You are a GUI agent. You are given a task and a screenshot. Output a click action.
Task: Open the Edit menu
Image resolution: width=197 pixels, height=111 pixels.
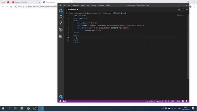click(x=69, y=5)
